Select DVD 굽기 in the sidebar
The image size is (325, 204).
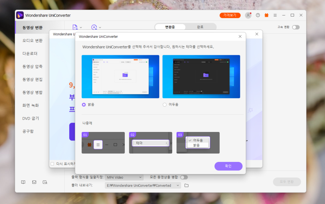click(x=31, y=118)
